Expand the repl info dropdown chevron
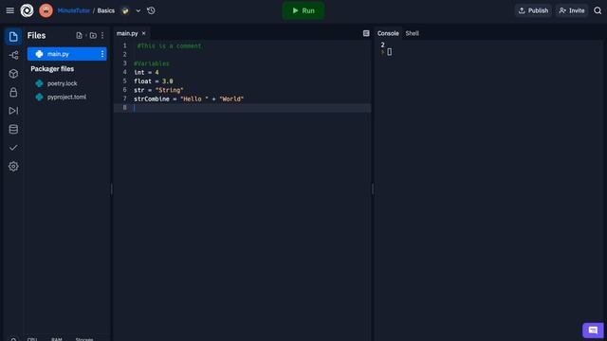 coord(138,10)
